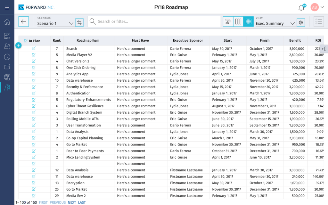The image size is (328, 205).
Task: Expand the user account menu chevron
Action: 322,7
